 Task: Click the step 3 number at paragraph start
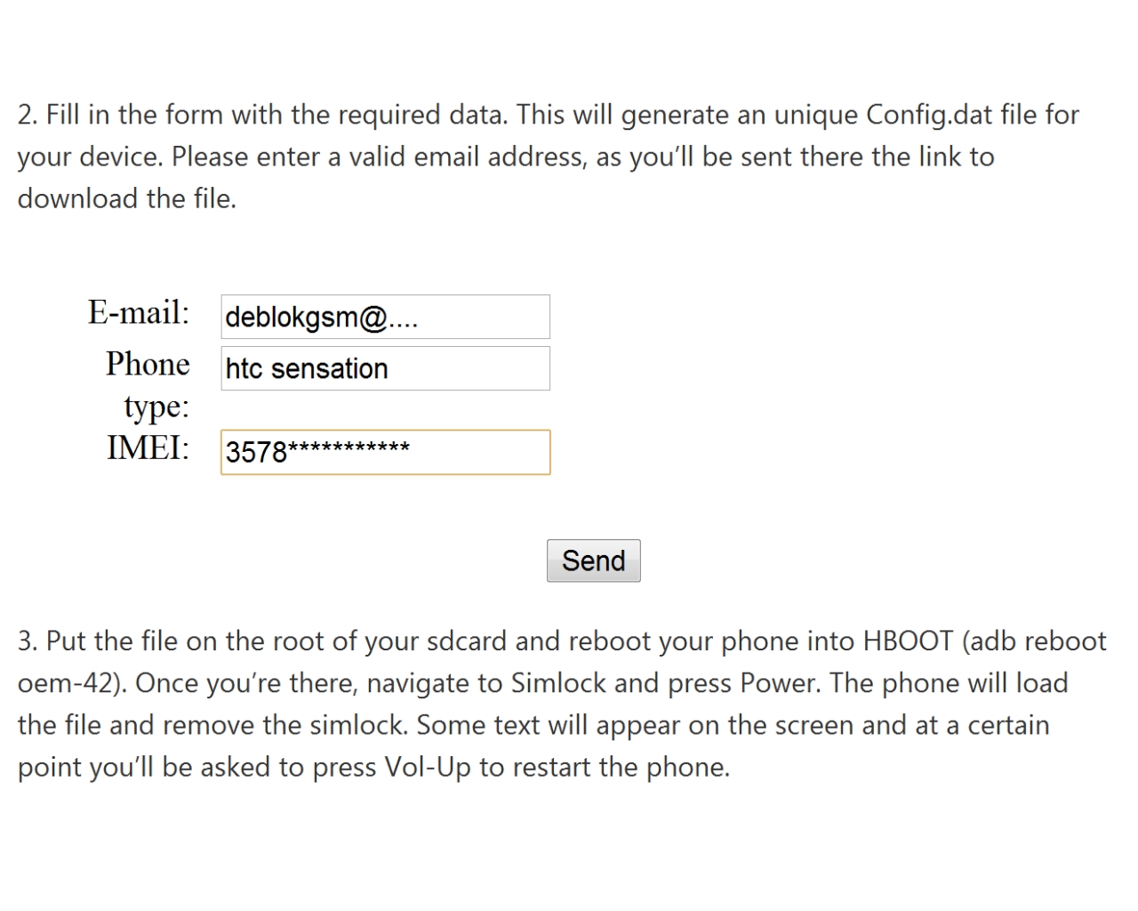28,641
